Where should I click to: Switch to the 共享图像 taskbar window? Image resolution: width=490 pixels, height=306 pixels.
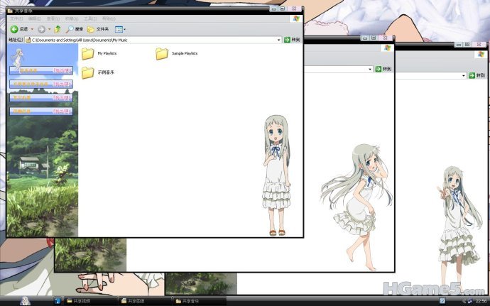point(145,301)
